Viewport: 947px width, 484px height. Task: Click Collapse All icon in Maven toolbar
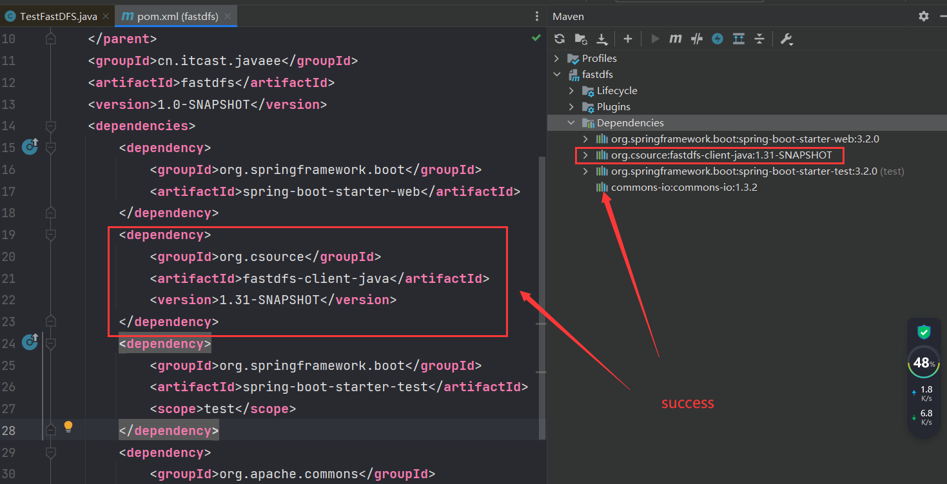(759, 39)
